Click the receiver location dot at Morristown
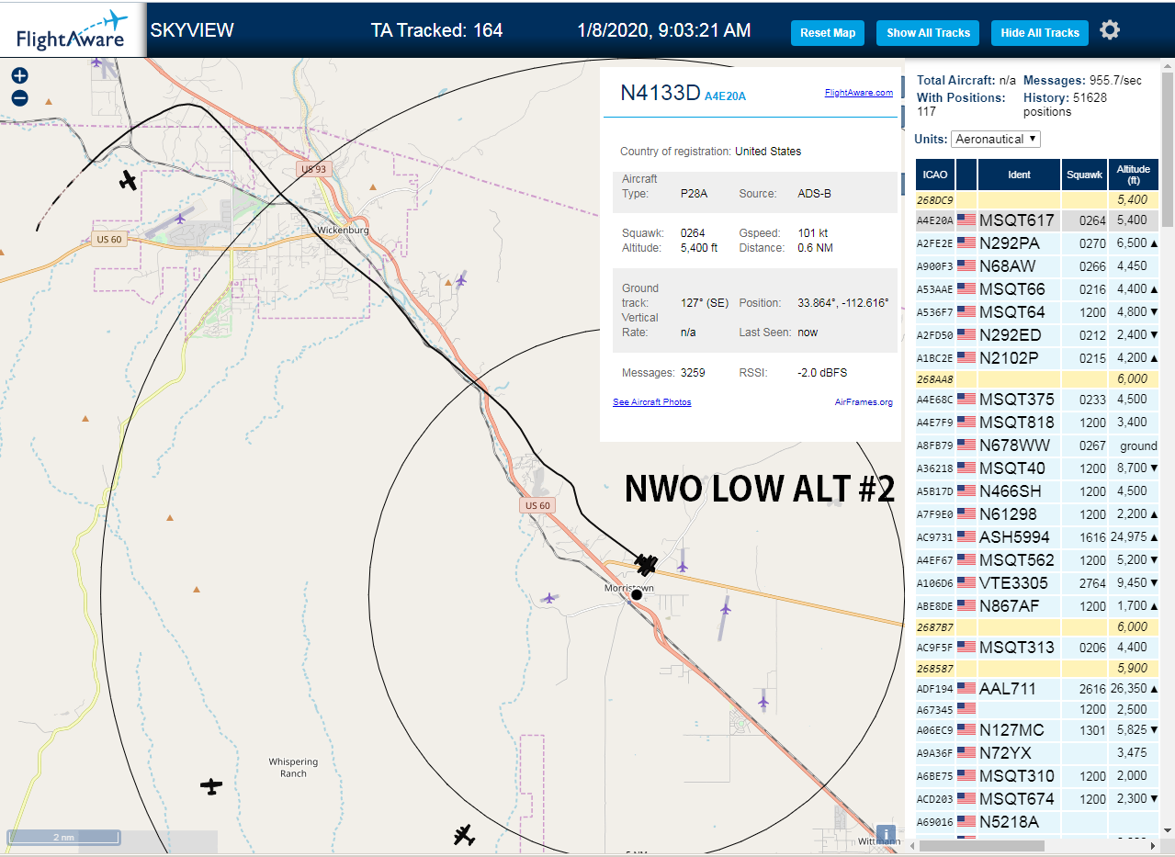The height and width of the screenshot is (857, 1175). pos(636,595)
